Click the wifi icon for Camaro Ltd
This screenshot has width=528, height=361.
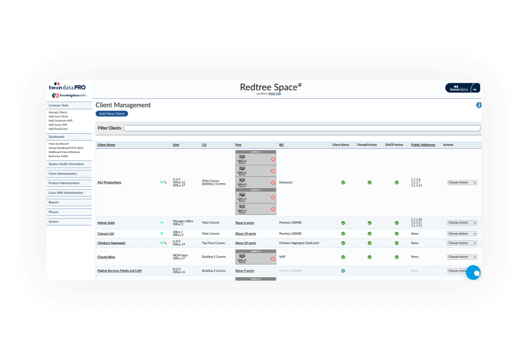[161, 233]
